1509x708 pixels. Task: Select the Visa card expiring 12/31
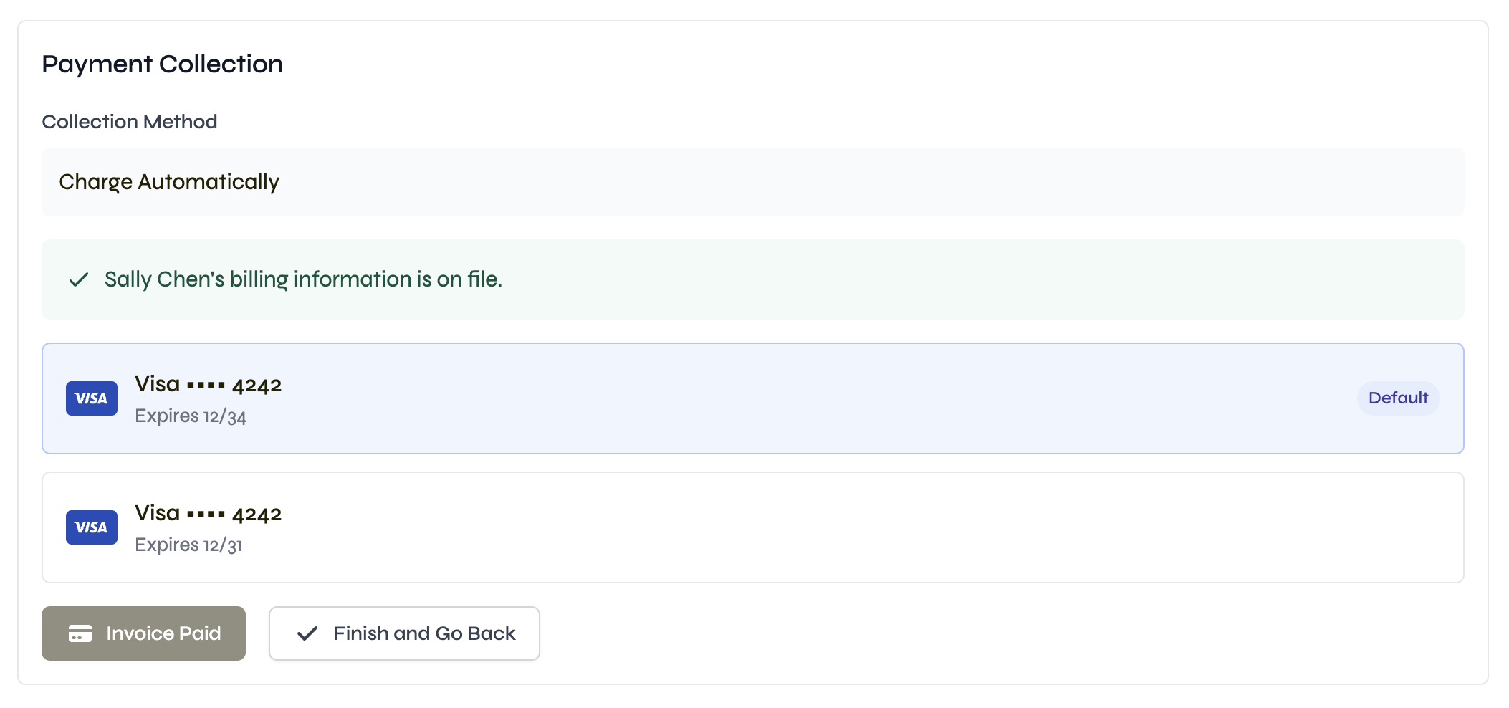(x=752, y=527)
